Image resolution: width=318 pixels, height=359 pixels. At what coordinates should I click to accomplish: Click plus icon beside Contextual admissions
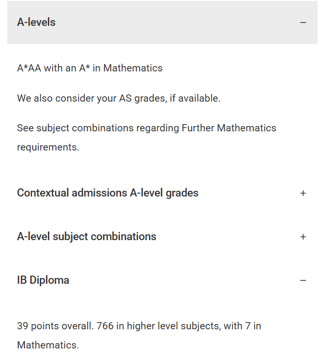303,193
